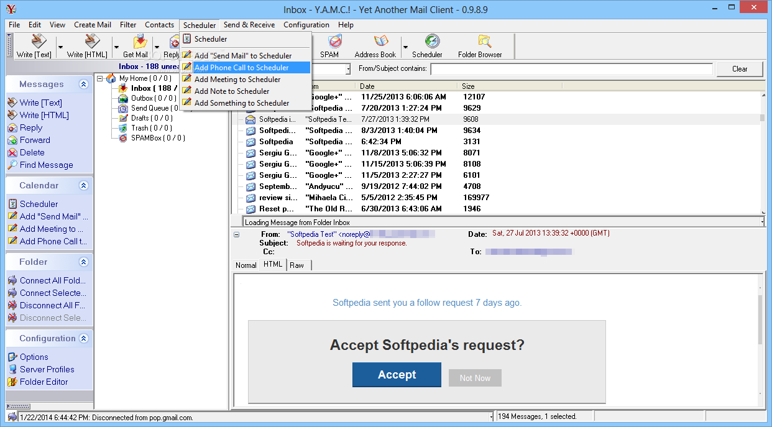The image size is (772, 427).
Task: Click Write [HTML] in Messages sidebar
Action: pos(44,115)
